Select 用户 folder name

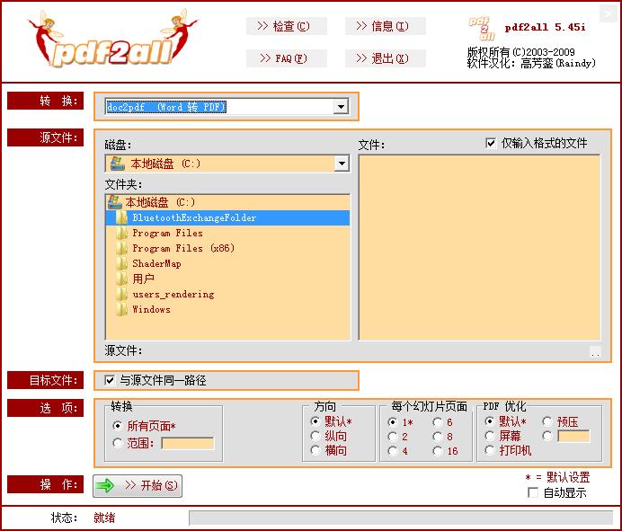click(143, 279)
